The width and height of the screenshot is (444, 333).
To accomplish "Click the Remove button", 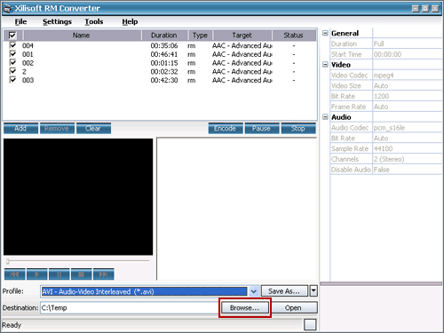I will (x=57, y=129).
